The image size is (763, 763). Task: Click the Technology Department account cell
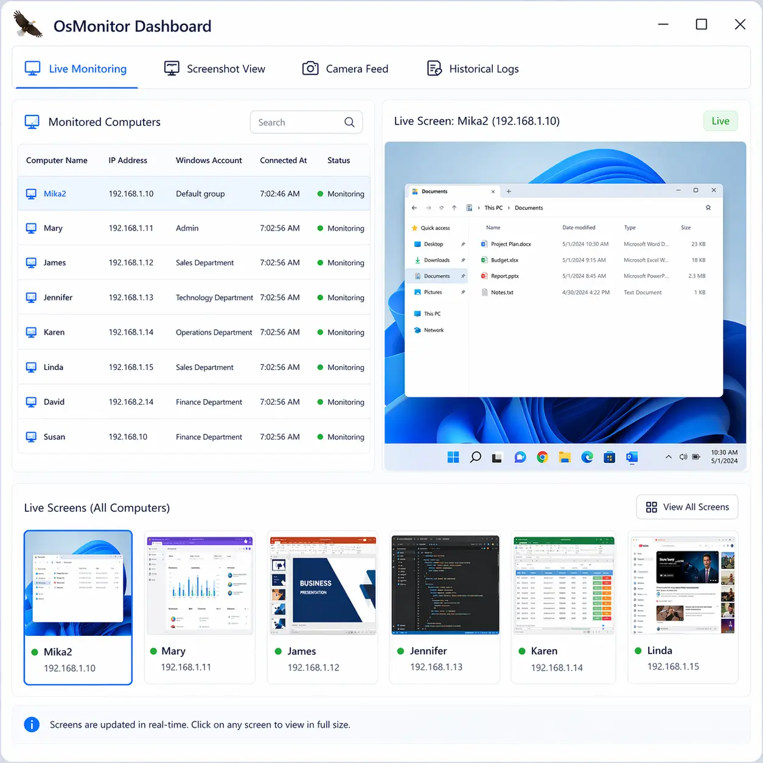tap(214, 298)
